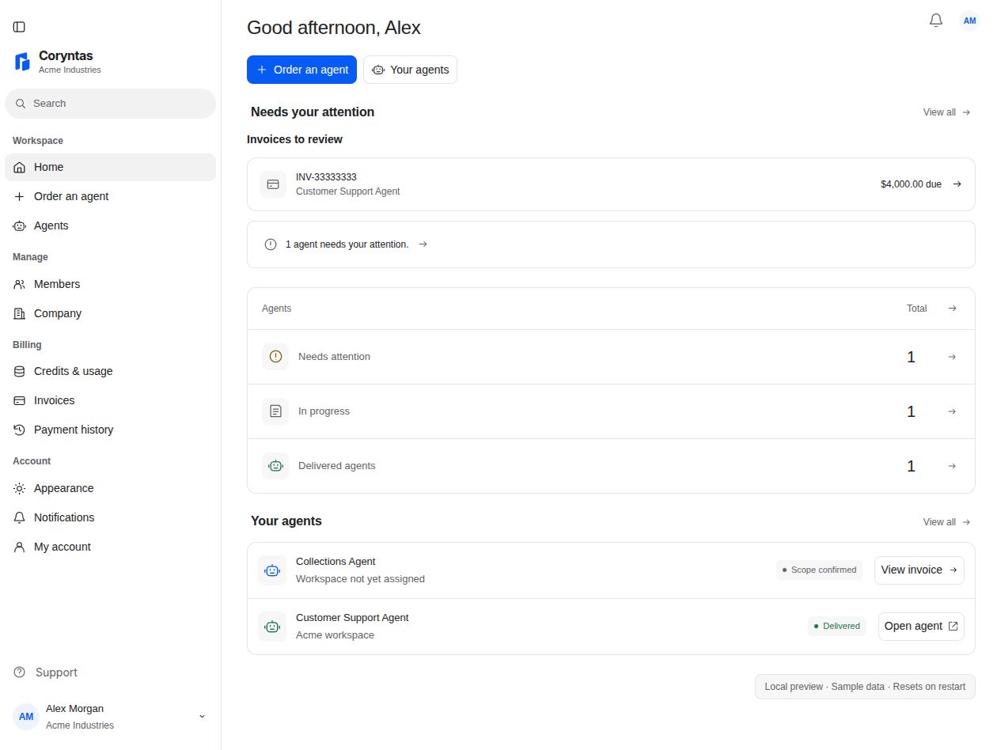Click the Good afternoon, Alex heading

(334, 28)
